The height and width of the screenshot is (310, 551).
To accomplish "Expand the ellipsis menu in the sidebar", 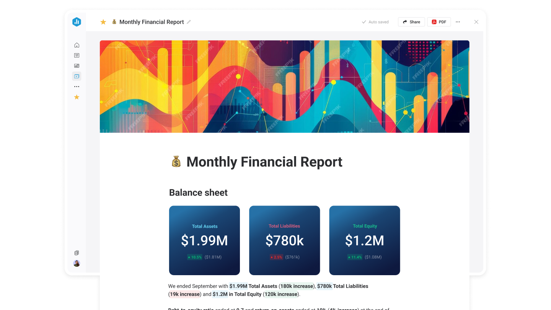I will (x=77, y=86).
